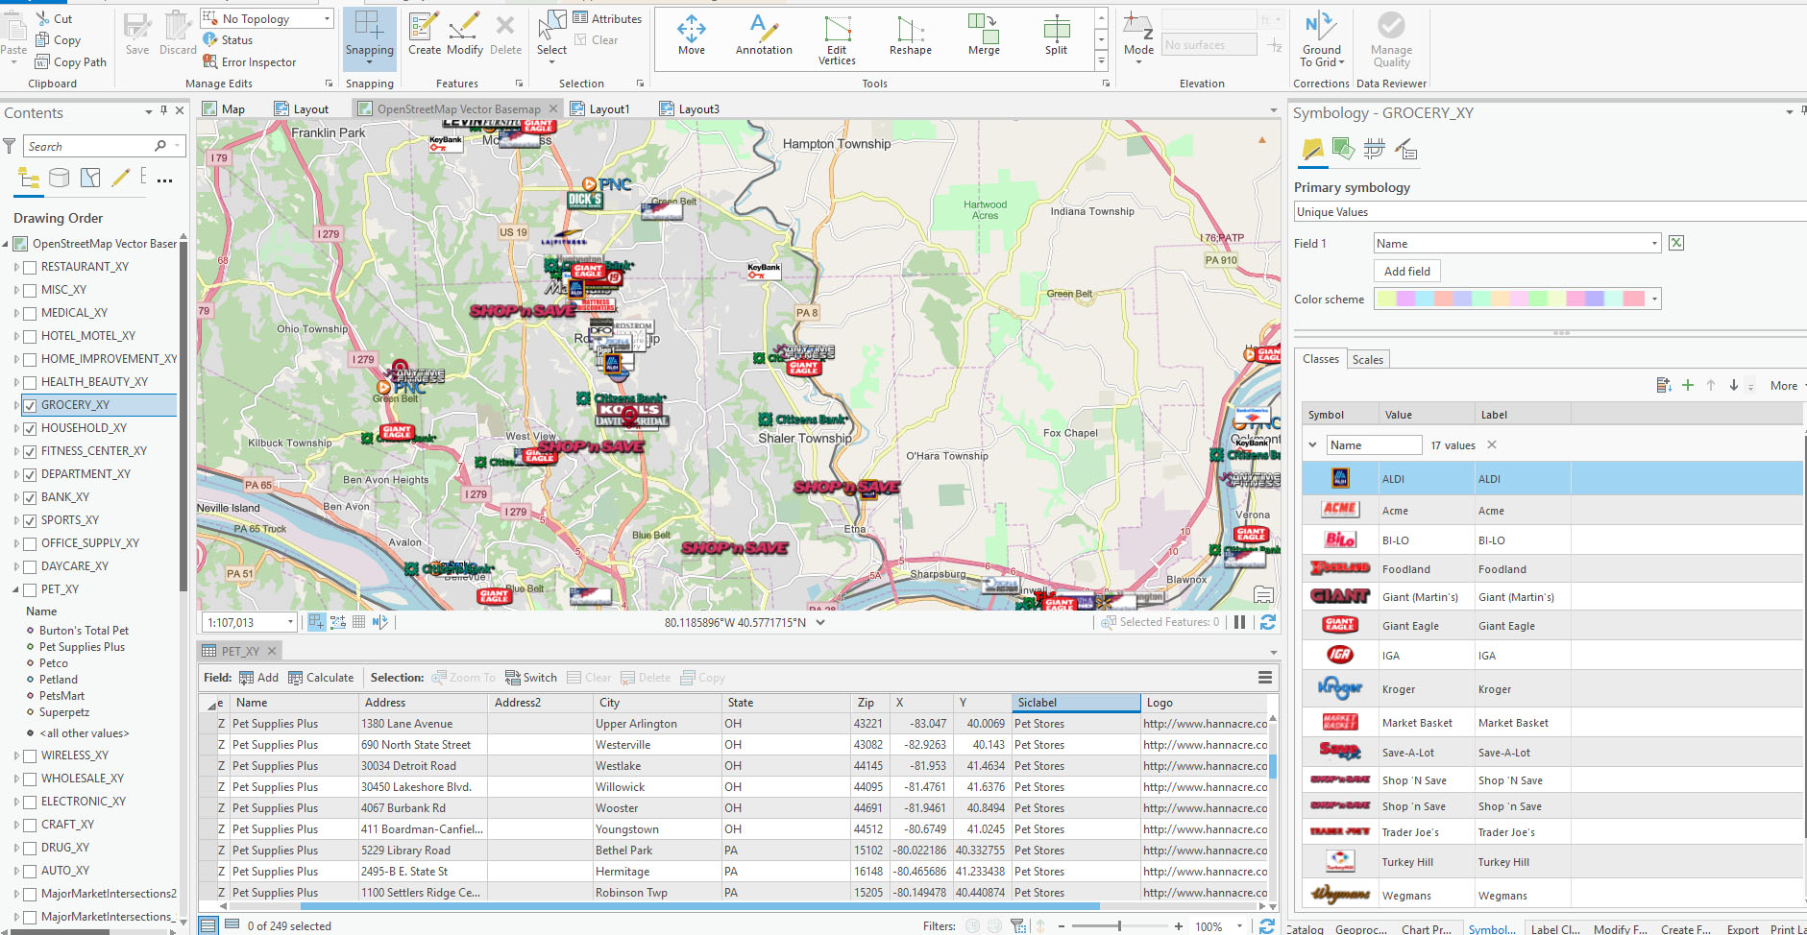Expand the coordinate display options chevron
The image size is (1807, 935).
pos(820,622)
